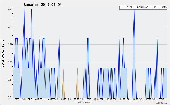This screenshot has width=170, height=105.
Task: Click the '9 h' x-axis label
Action: pos(69,100)
